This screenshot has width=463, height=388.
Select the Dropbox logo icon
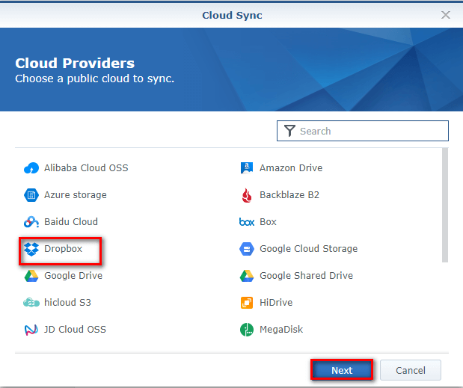point(31,249)
